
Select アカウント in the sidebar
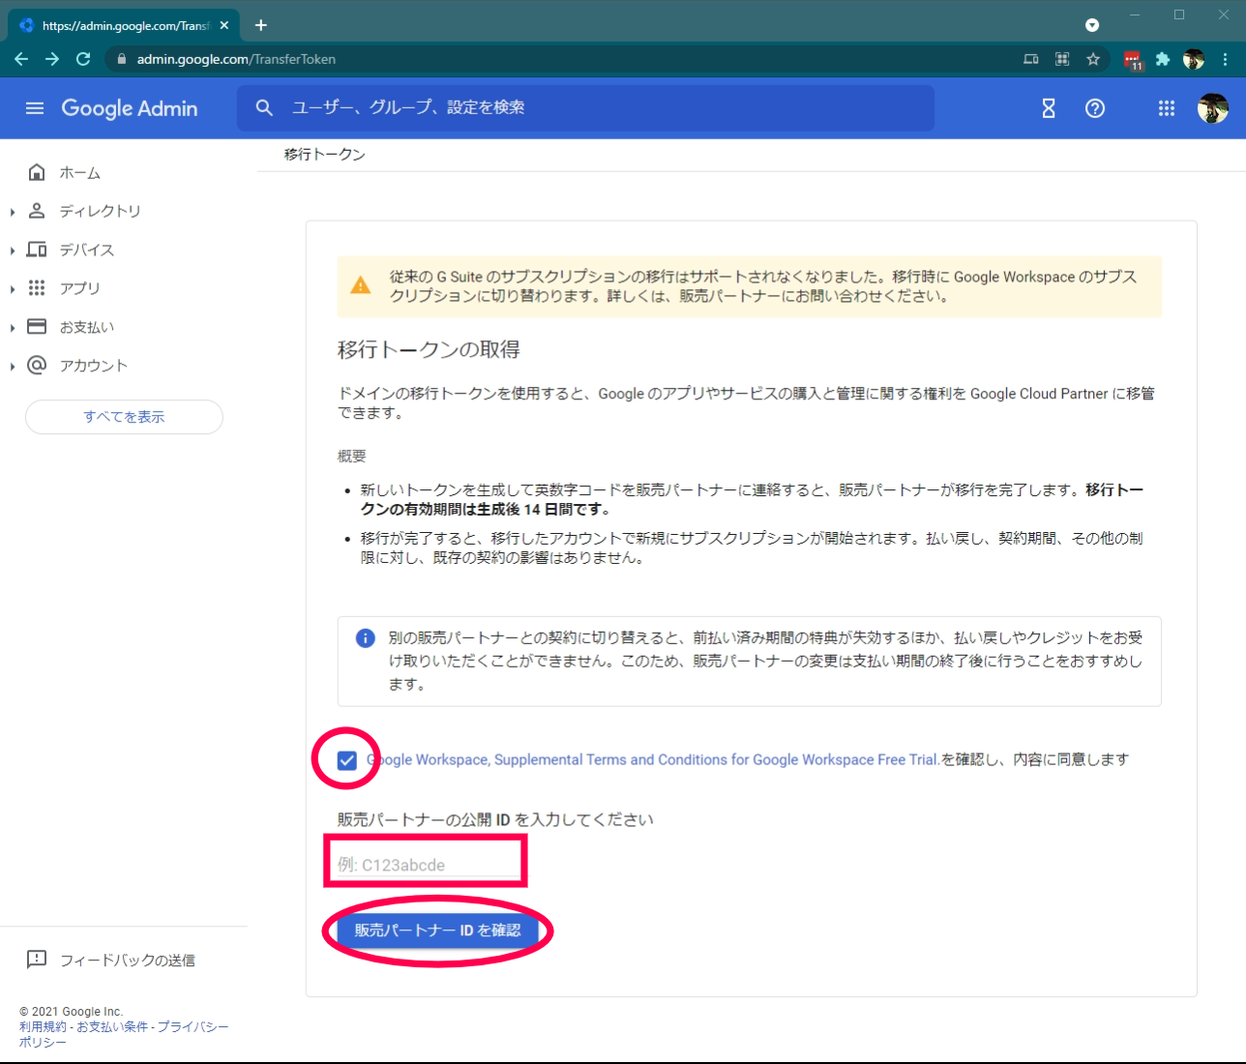point(94,366)
